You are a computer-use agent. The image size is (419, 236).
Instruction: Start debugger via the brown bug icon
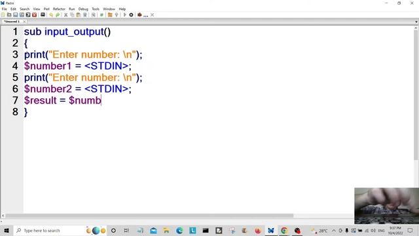[x=139, y=15]
